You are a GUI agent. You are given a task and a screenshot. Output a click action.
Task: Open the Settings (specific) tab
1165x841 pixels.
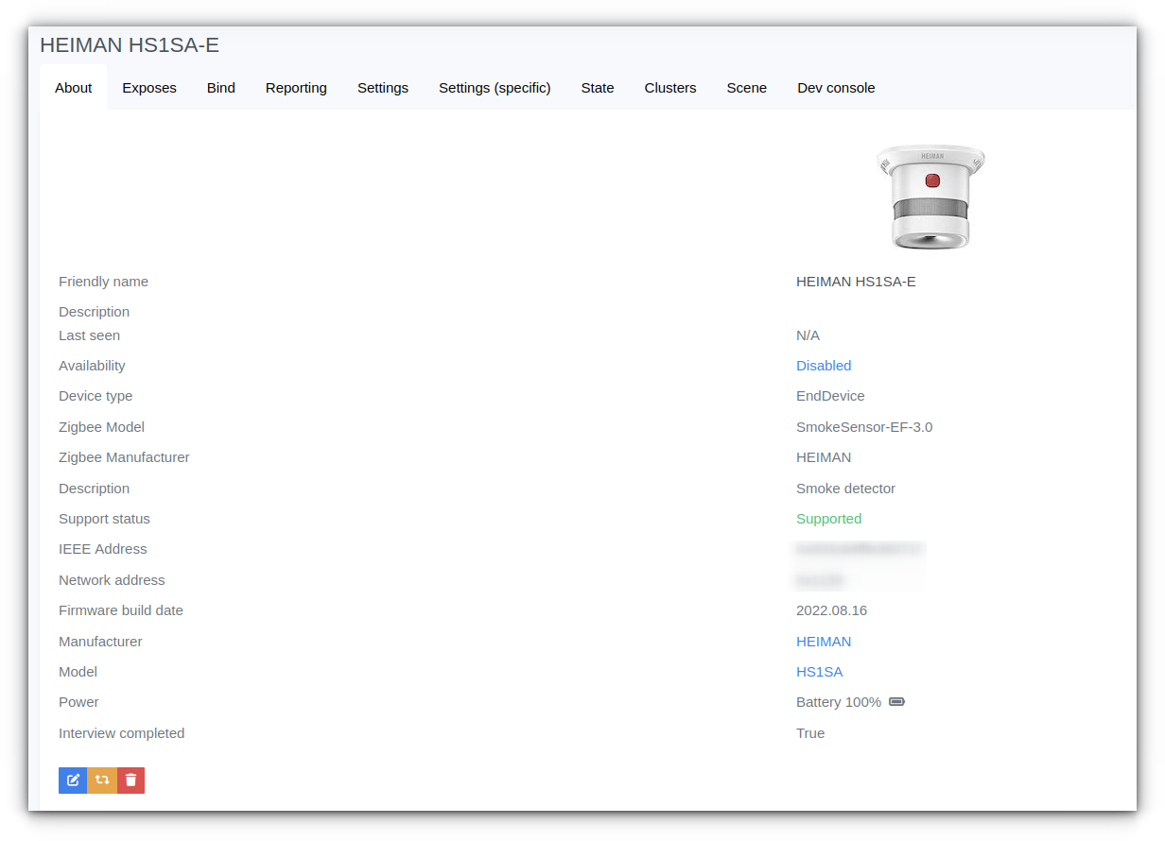495,88
